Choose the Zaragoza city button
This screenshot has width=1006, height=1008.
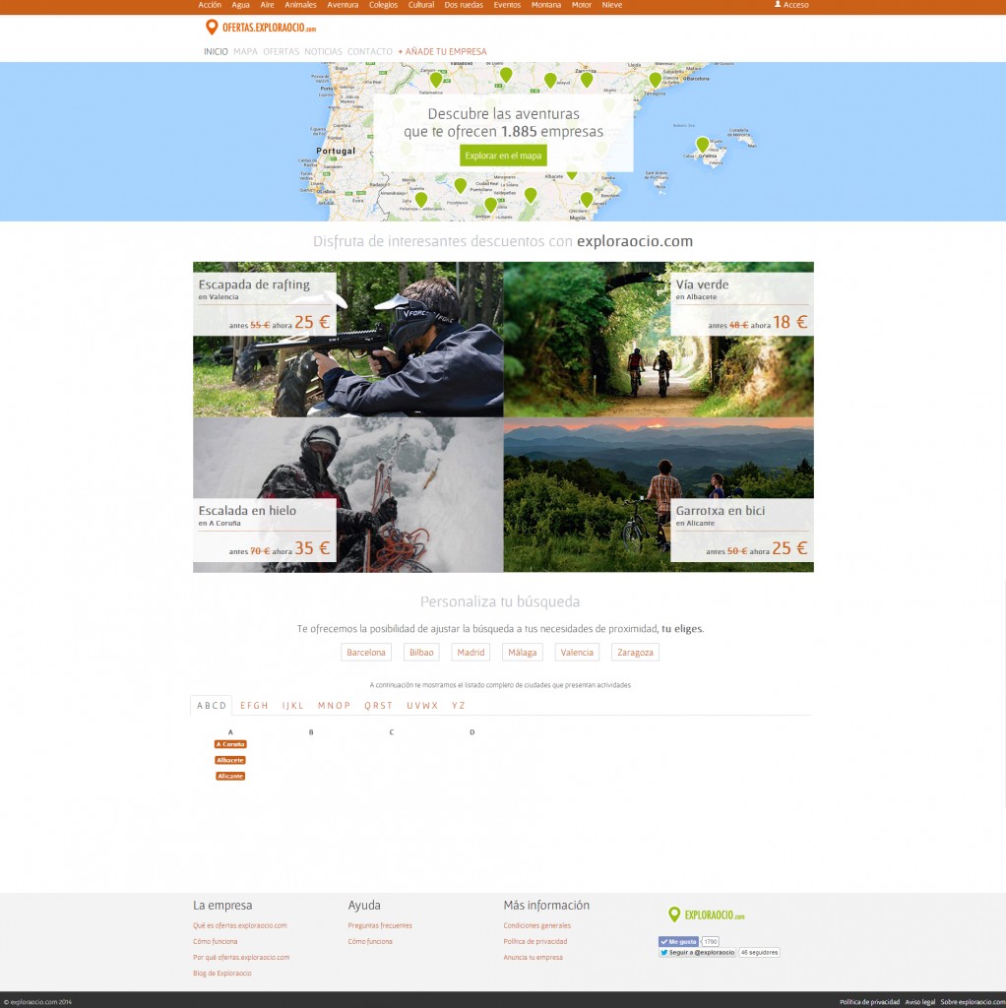pos(635,653)
